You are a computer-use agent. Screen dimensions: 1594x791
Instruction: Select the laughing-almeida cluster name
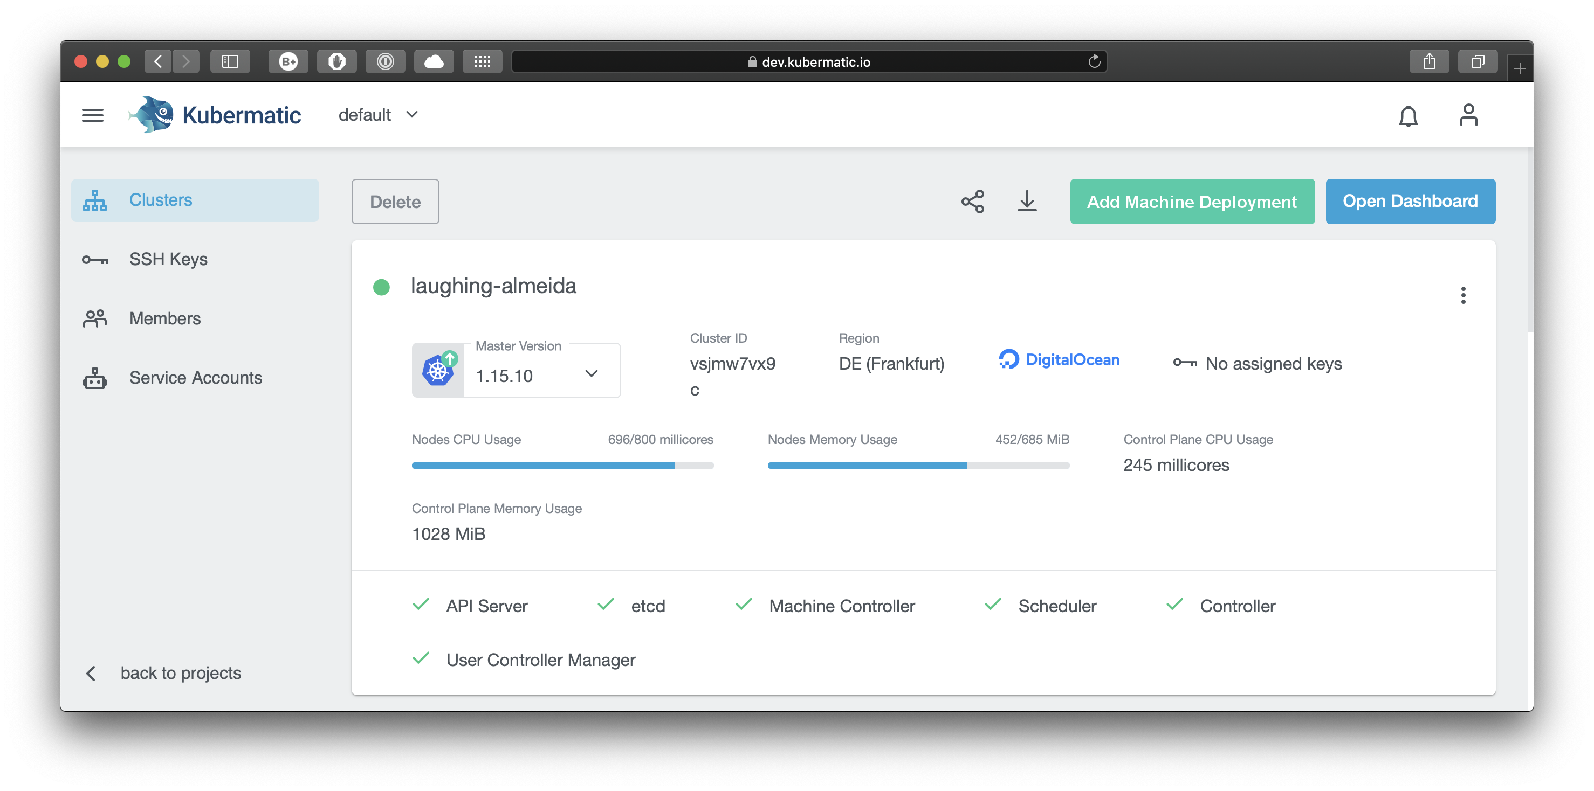pyautogui.click(x=493, y=286)
